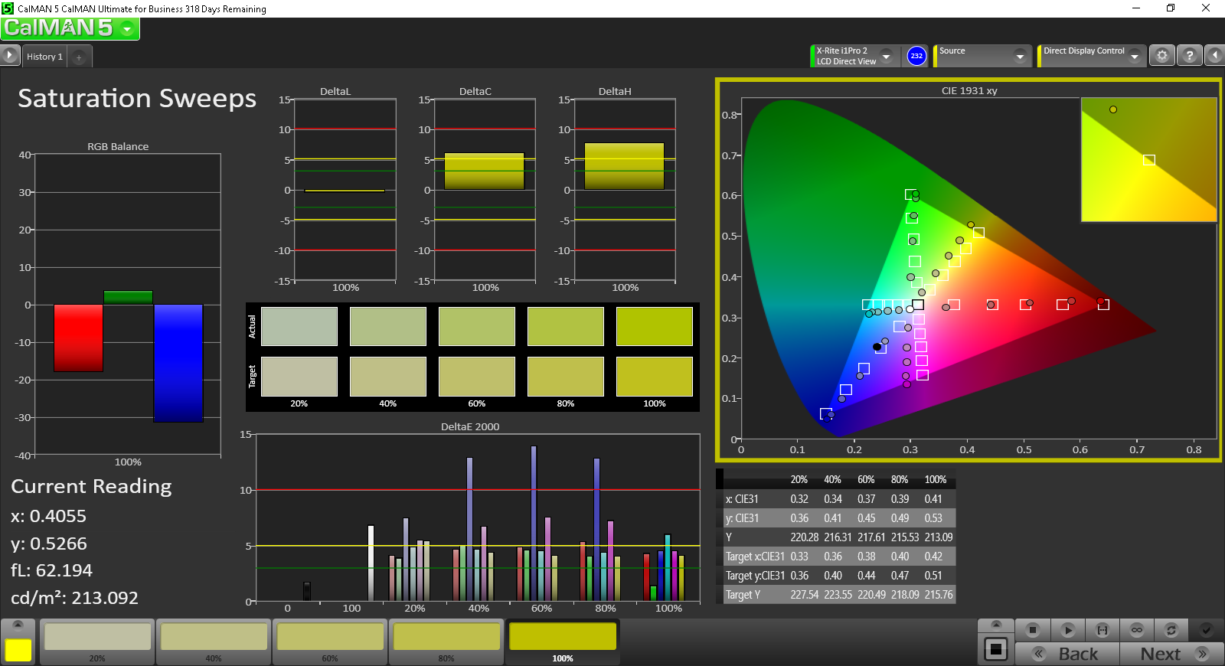Open the help question mark button
The width and height of the screenshot is (1225, 666).
point(1189,55)
